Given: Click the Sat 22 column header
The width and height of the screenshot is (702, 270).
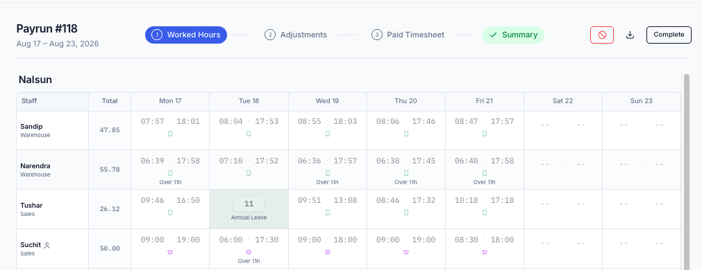Looking at the screenshot, I should click(562, 101).
